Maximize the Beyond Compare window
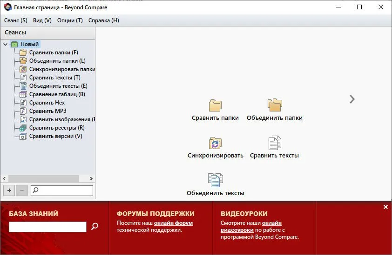392x255 pixels. (359, 7)
